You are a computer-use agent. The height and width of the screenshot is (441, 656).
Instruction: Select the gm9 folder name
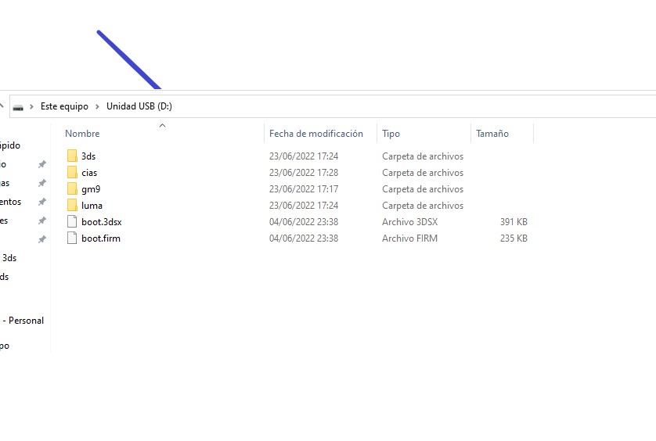pyautogui.click(x=91, y=189)
